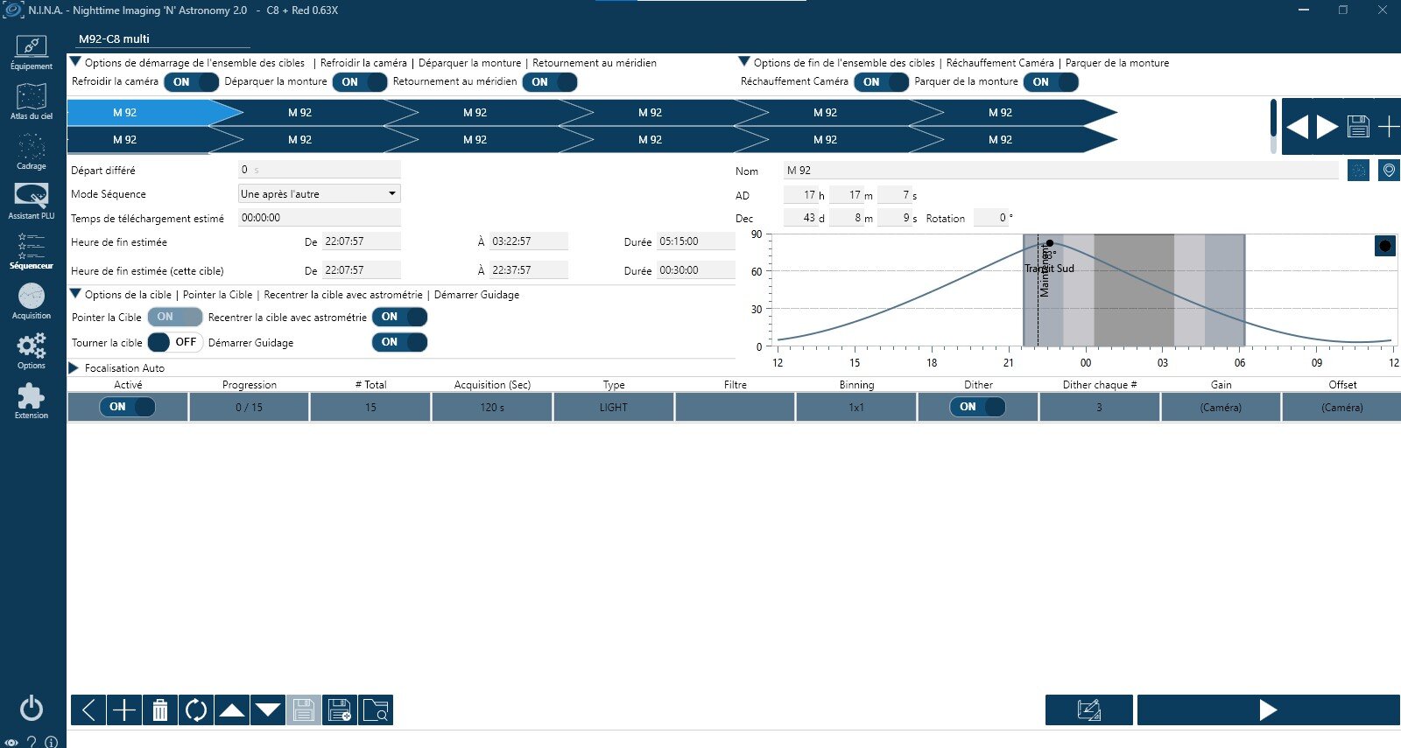
Task: Toggle Déparquer la monture switch
Action: point(360,82)
